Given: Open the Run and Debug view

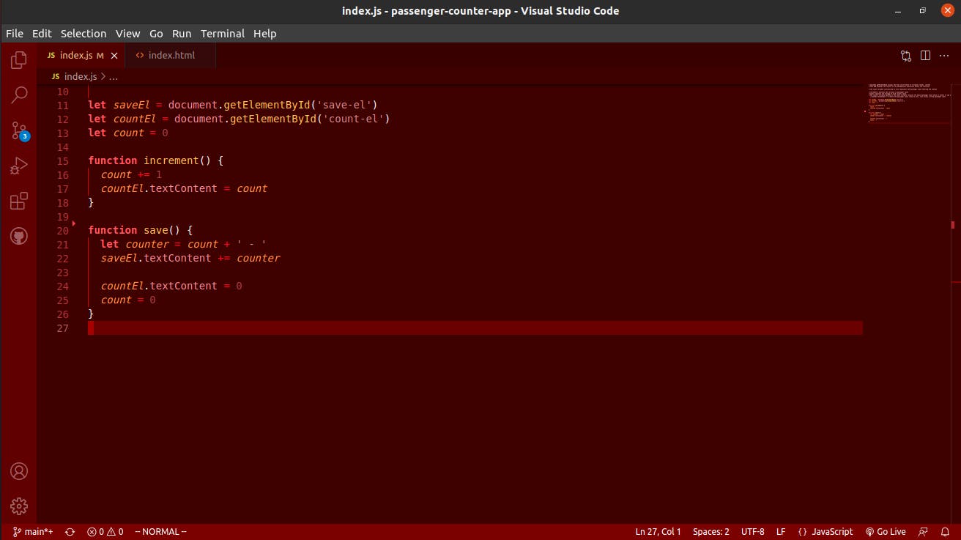Looking at the screenshot, I should [19, 166].
